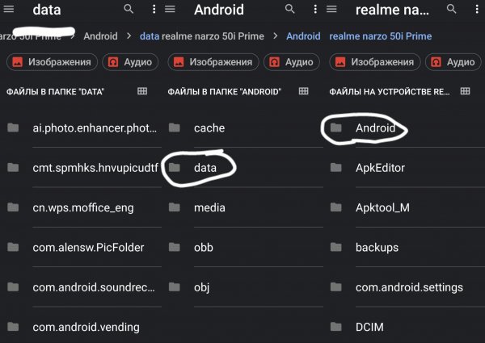
Task: Open three-dot overflow menu in data panel
Action: [x=154, y=9]
